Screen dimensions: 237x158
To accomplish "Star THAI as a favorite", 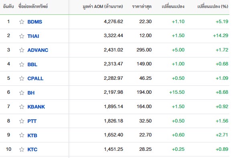I will tap(22, 36).
